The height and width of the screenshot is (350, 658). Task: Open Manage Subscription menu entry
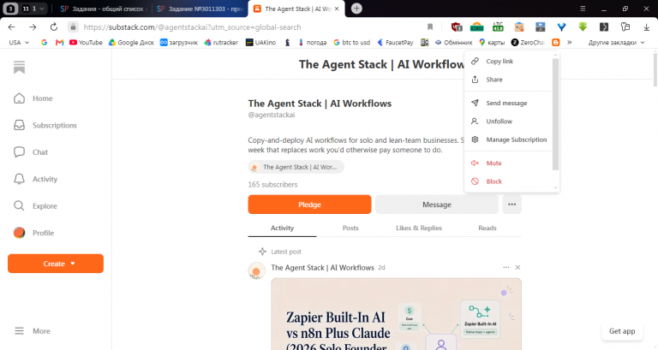point(509,139)
